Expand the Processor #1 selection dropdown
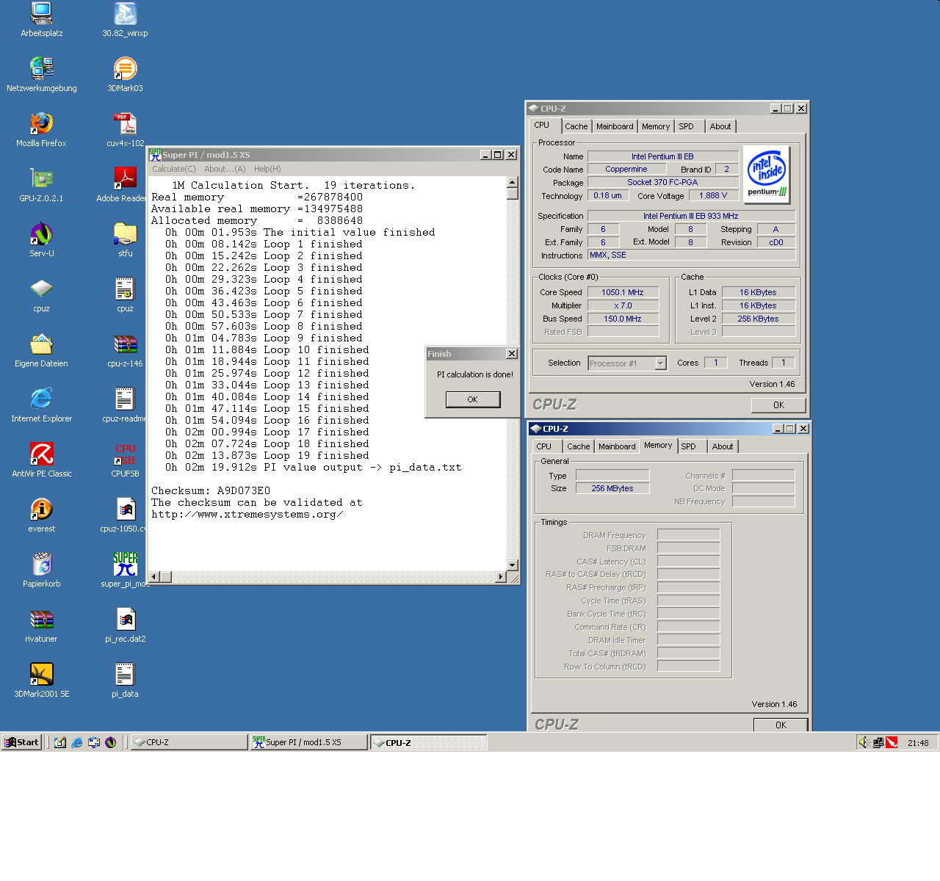Viewport: 940px width, 881px height. (x=660, y=363)
